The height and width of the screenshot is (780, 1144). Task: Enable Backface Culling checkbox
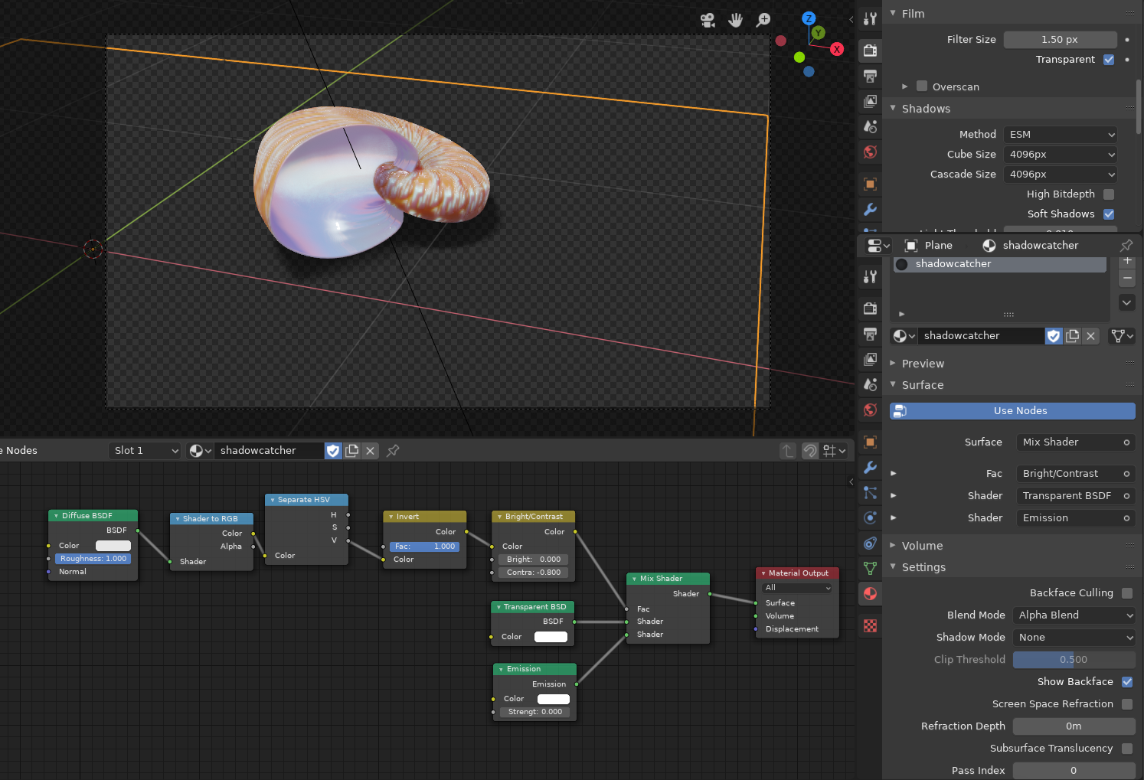[x=1127, y=593]
